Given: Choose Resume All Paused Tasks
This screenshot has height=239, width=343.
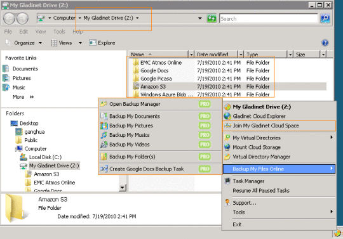Looking at the screenshot, I should [279, 191].
